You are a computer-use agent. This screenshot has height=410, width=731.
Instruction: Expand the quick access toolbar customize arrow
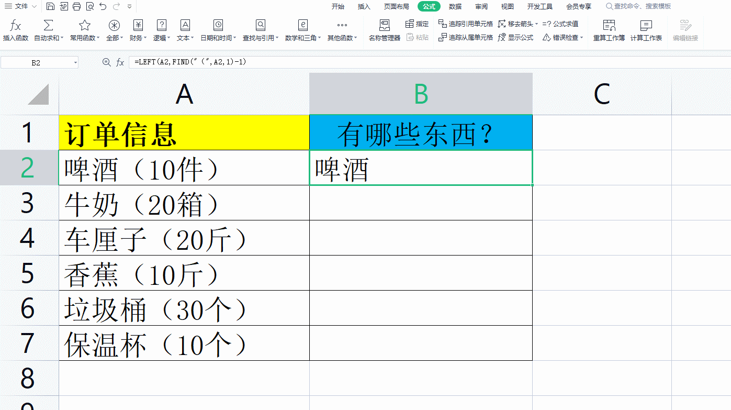point(129,7)
